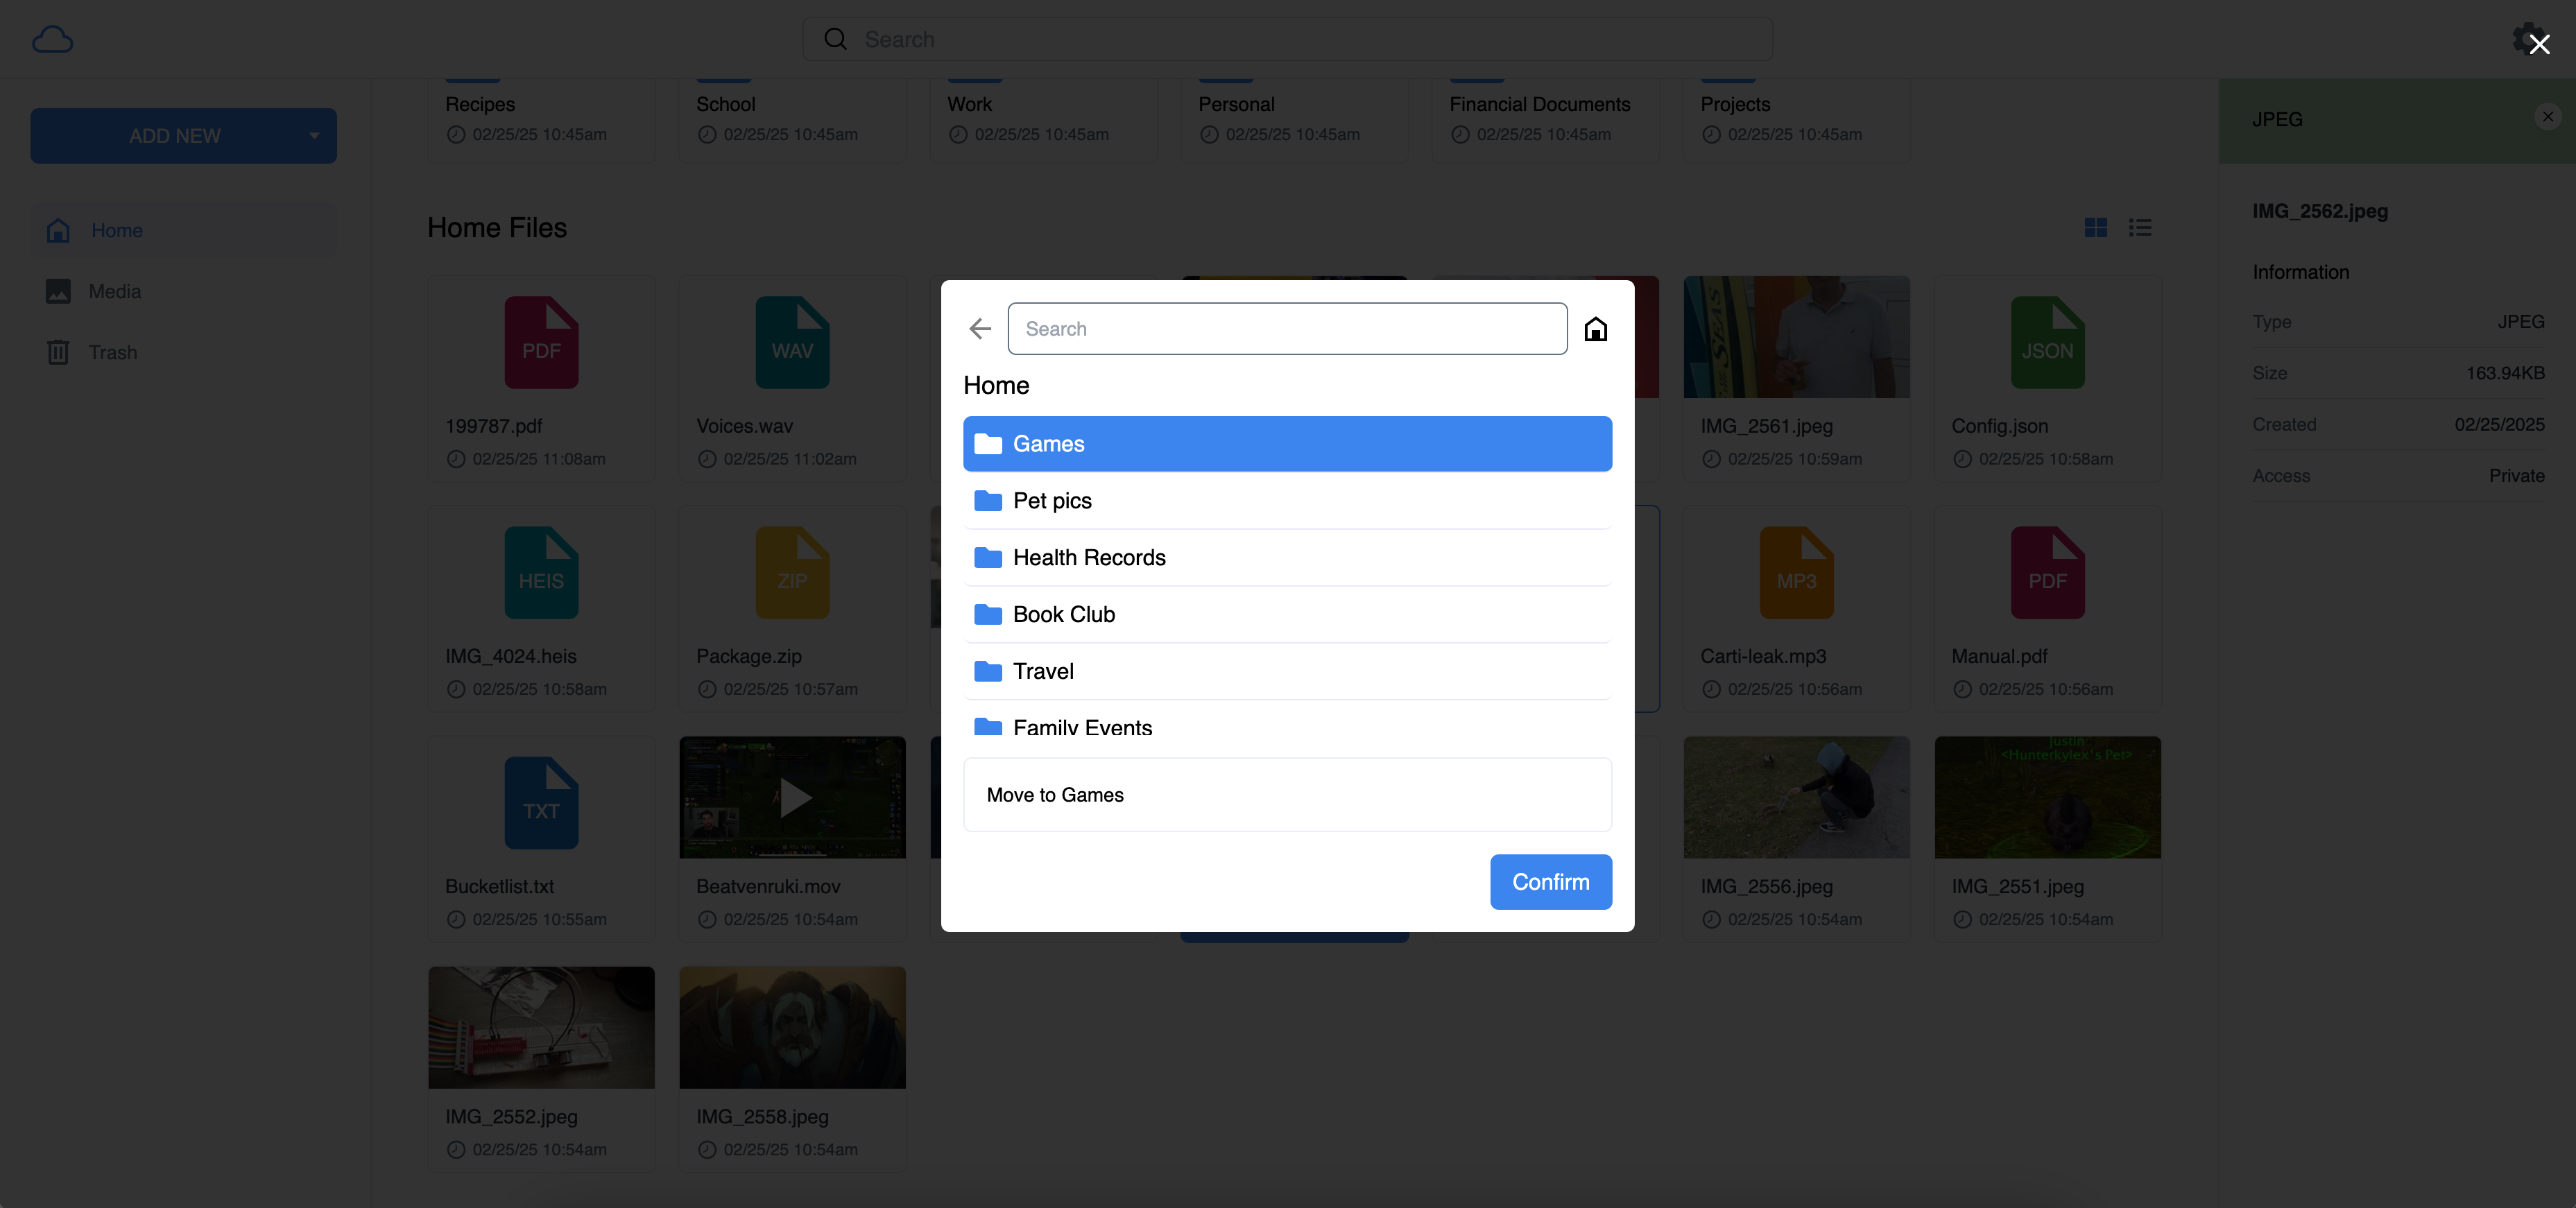The width and height of the screenshot is (2576, 1208).
Task: Click the Created value 02/25/2025
Action: [x=2498, y=425]
